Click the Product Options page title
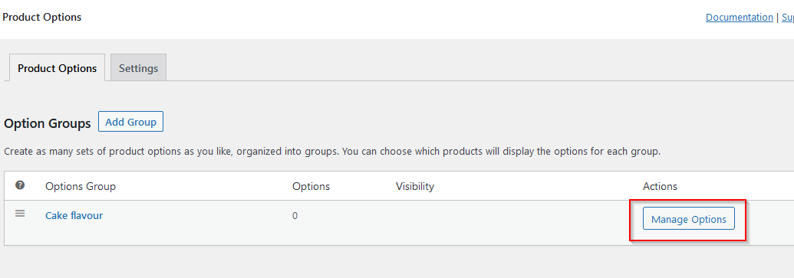This screenshot has height=278, width=794. [x=42, y=17]
